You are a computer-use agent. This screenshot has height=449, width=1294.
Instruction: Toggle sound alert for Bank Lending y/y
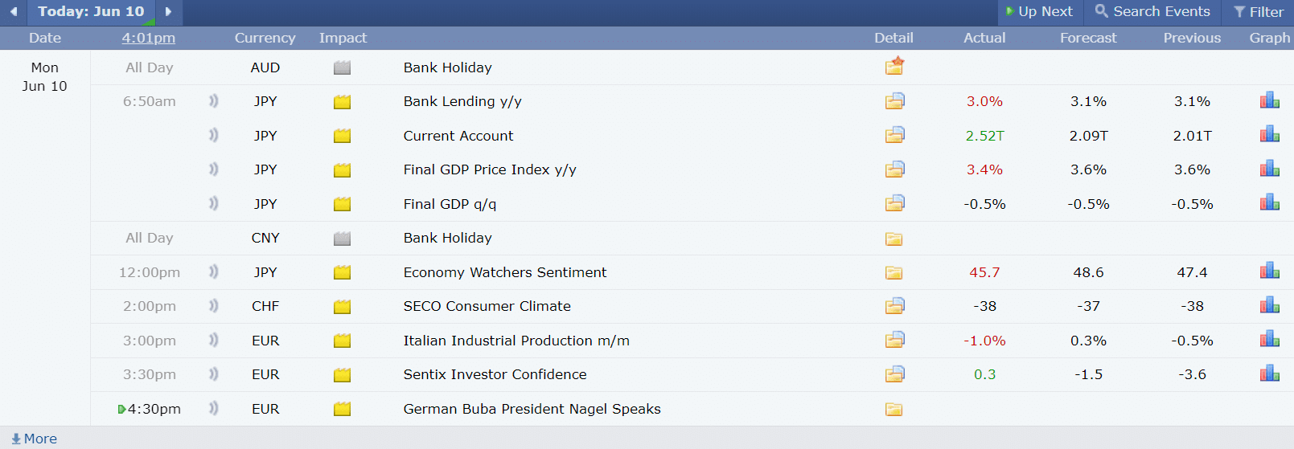(x=213, y=101)
